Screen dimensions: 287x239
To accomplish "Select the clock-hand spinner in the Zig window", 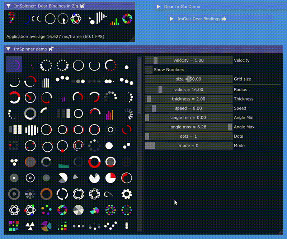I will pyautogui.click(x=63, y=19).
